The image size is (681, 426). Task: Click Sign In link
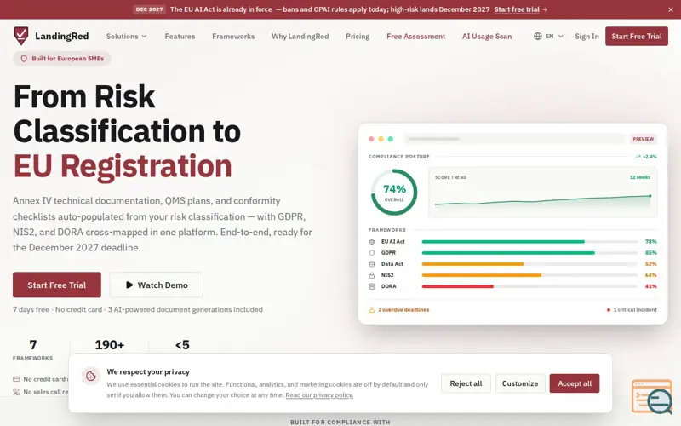[587, 36]
